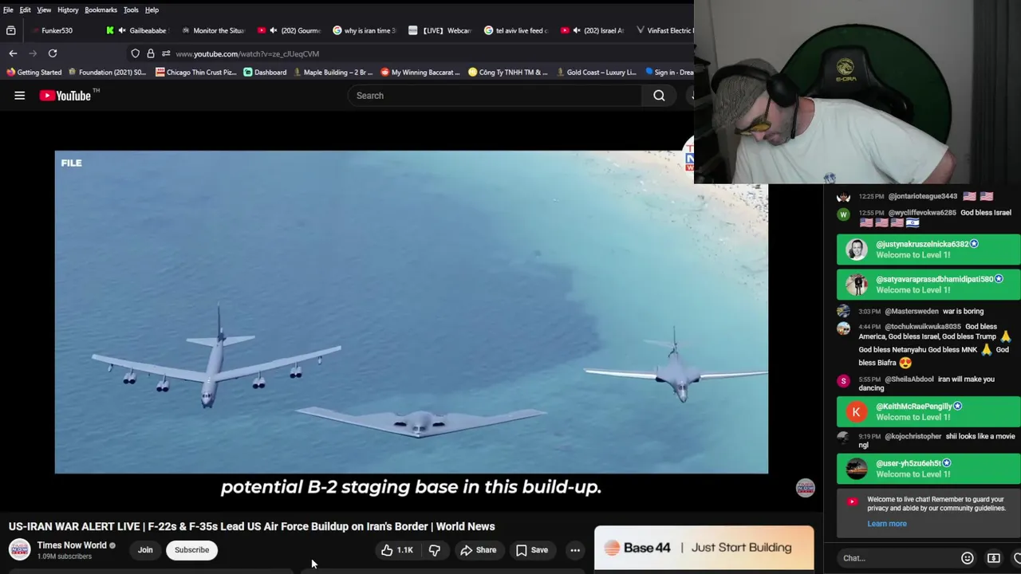Open the more actions three-dot menu
1021x574 pixels.
click(x=574, y=550)
